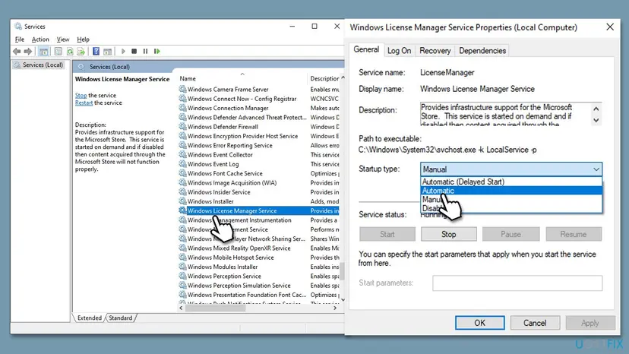The height and width of the screenshot is (354, 629).
Task: Click the Start Service play icon
Action: 123,52
